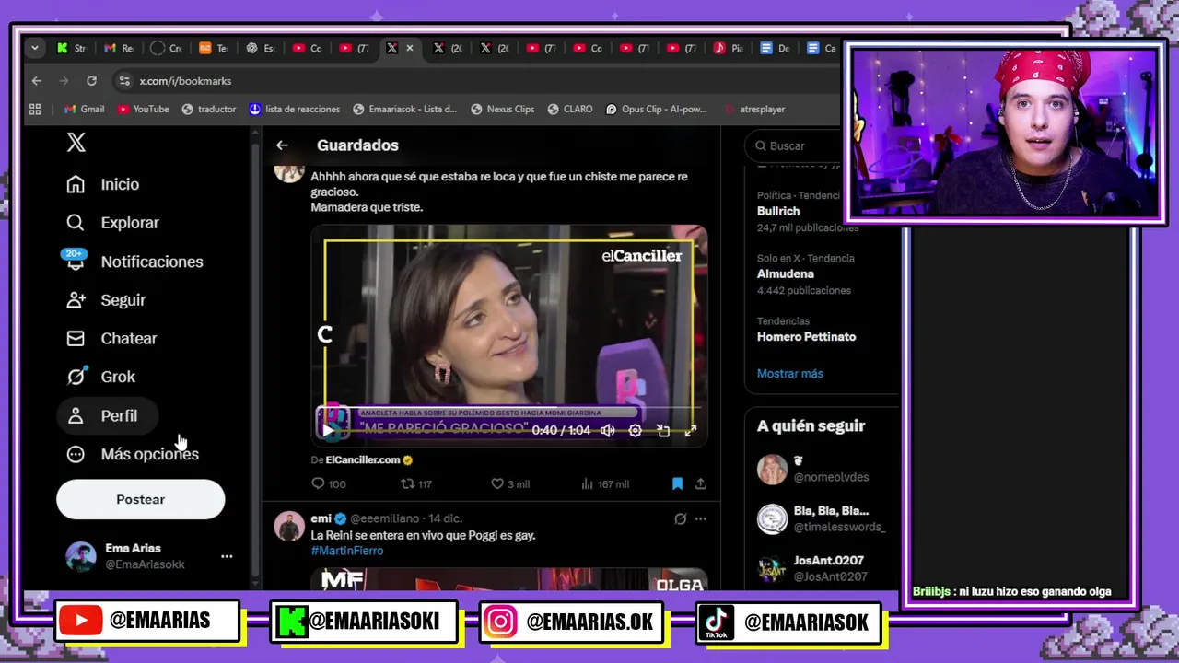Open Emaariasok - Lista bookmark
Image resolution: width=1179 pixels, height=663 pixels.
pos(404,109)
